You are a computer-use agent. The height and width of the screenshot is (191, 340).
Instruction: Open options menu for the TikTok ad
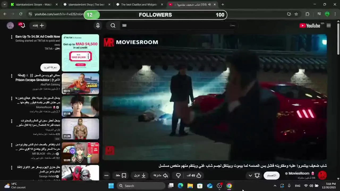11,37
